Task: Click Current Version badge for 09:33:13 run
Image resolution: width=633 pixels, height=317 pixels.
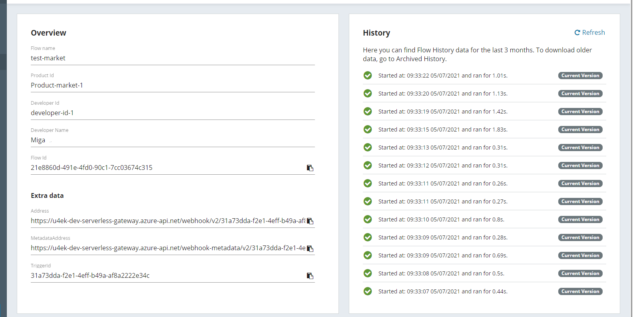Action: coord(580,148)
